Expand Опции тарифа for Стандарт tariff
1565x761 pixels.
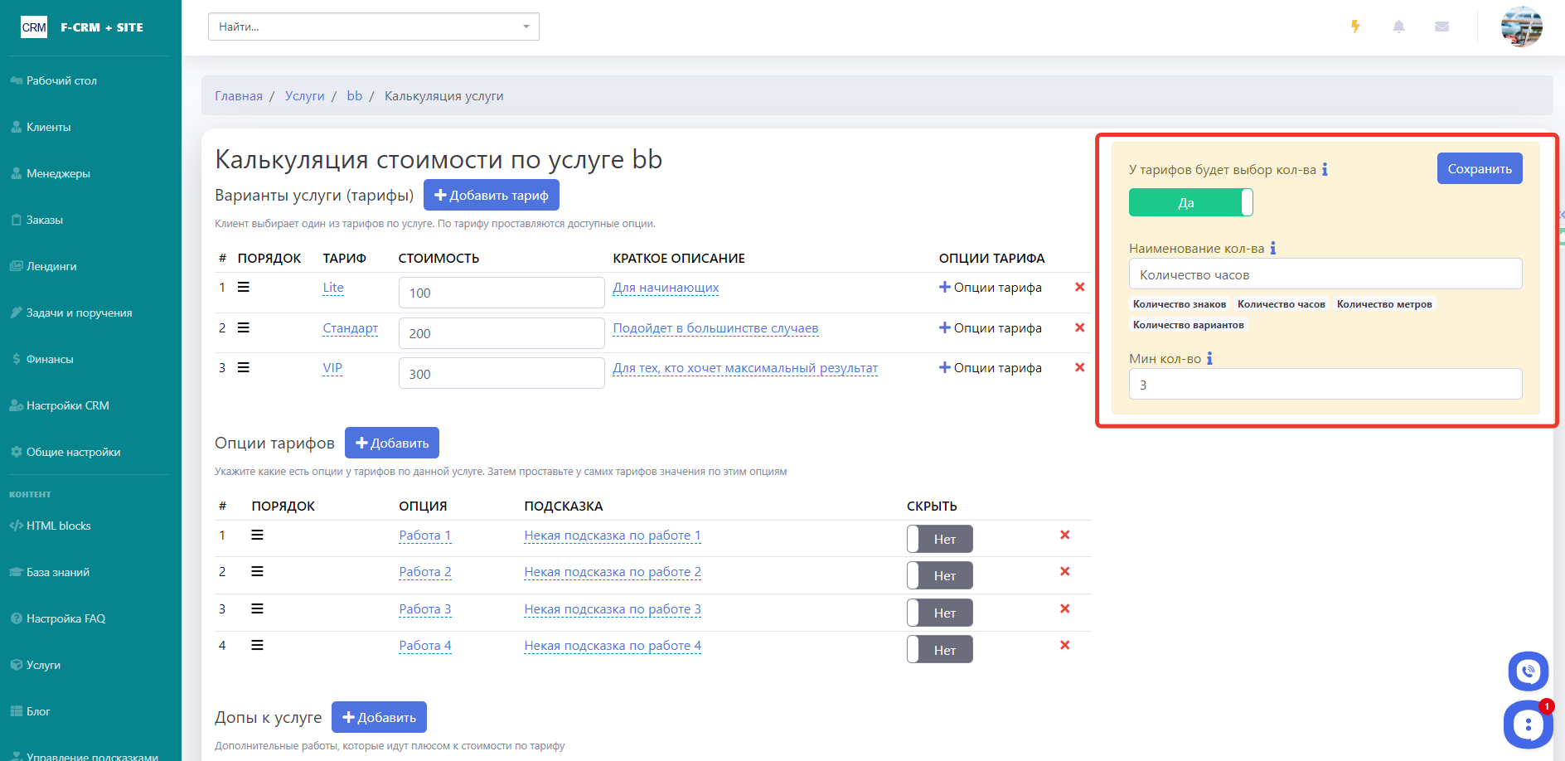coord(990,328)
